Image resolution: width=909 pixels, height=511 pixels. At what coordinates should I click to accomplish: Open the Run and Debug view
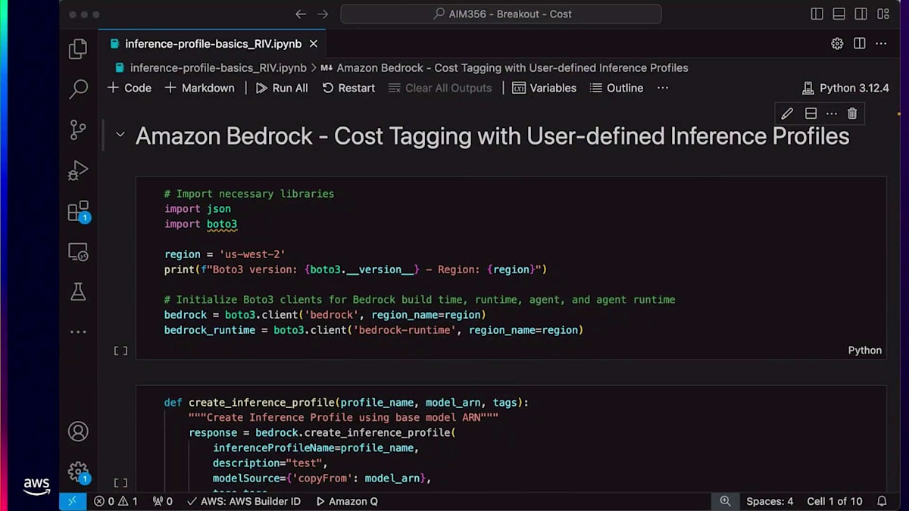click(x=78, y=170)
